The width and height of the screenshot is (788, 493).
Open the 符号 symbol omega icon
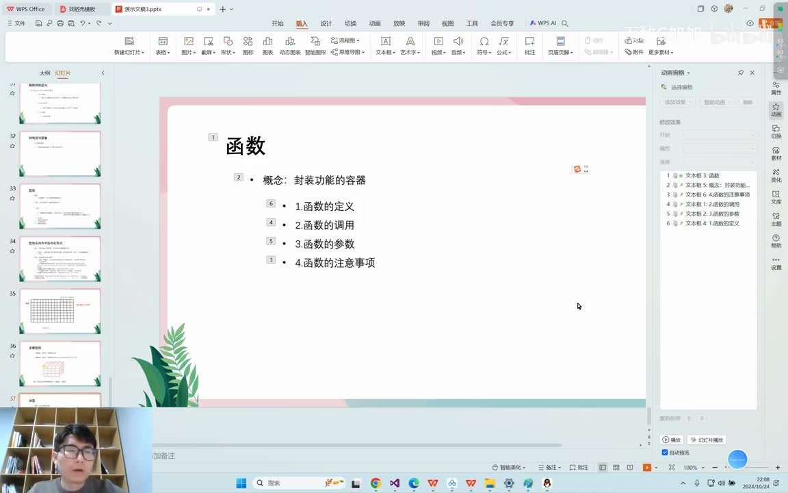pyautogui.click(x=484, y=41)
